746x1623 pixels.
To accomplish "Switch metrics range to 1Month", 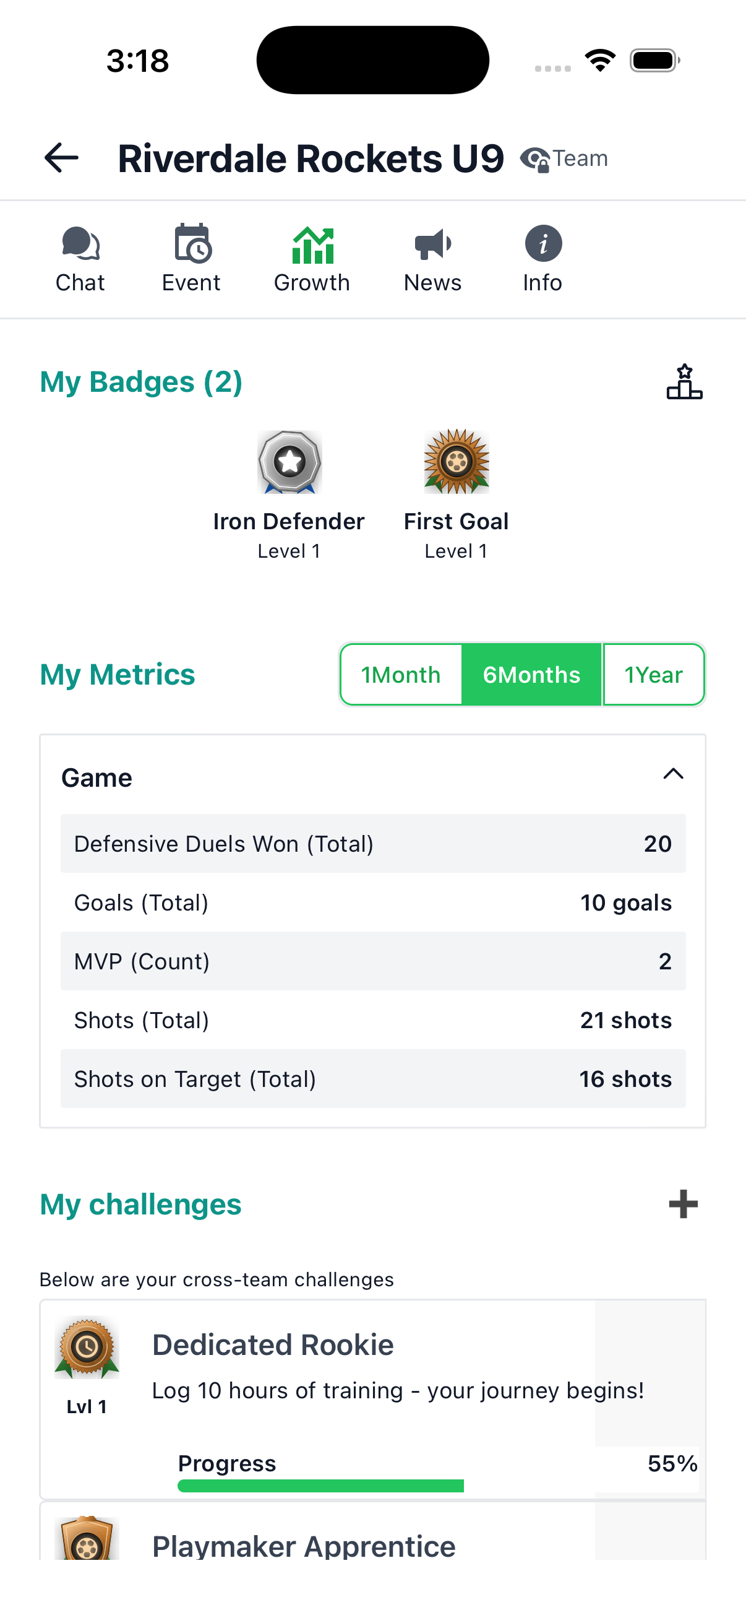I will tap(401, 675).
